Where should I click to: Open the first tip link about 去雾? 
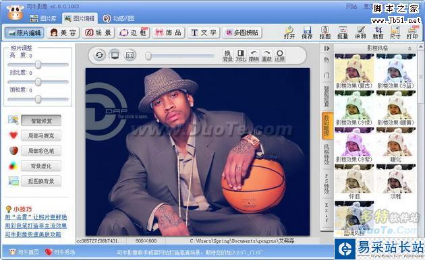coord(36,217)
